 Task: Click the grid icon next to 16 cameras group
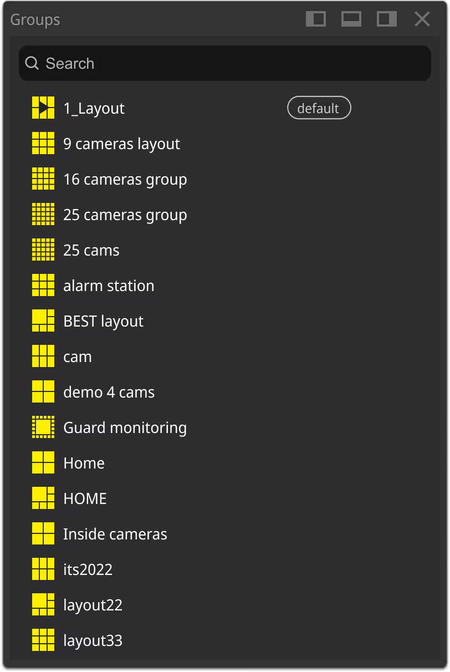(x=43, y=179)
